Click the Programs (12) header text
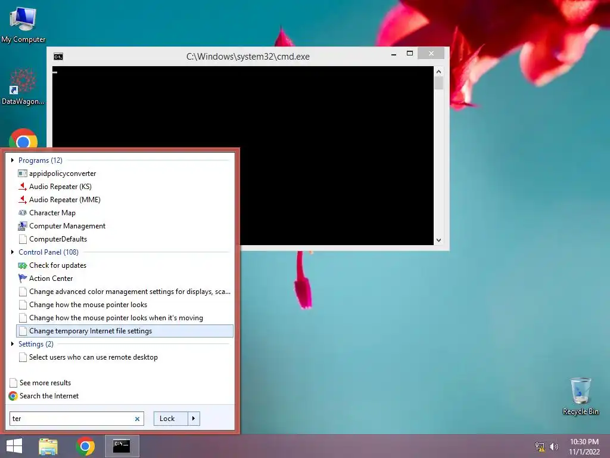610x458 pixels. (41, 160)
